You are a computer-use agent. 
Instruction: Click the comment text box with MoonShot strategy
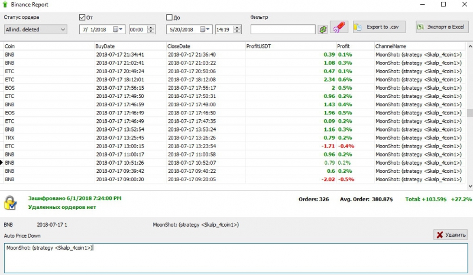[x=236, y=258]
